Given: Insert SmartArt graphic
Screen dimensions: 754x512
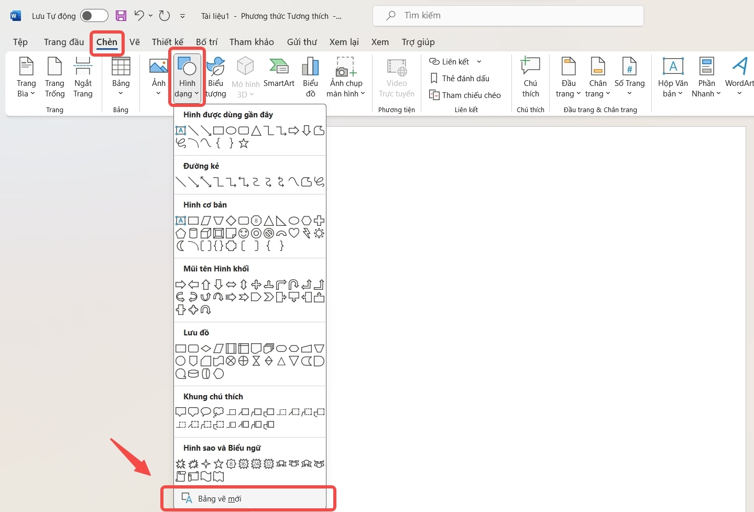Looking at the screenshot, I should click(x=279, y=73).
